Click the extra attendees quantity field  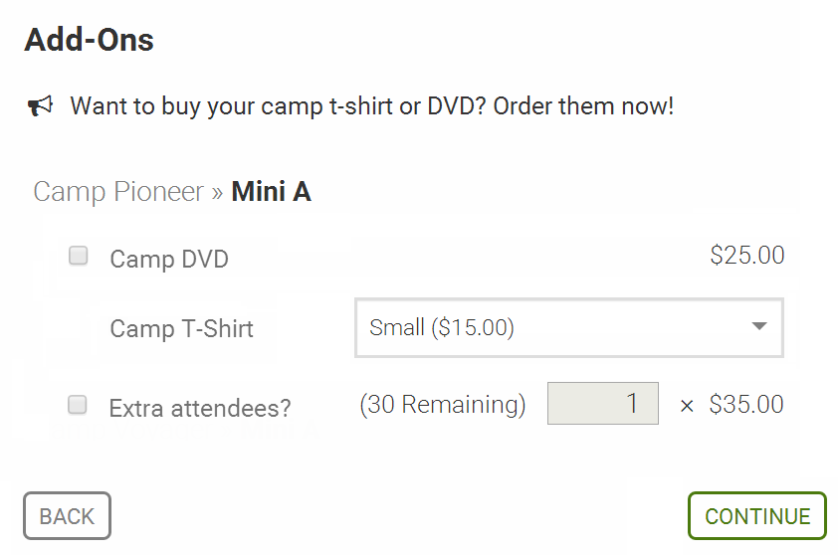pyautogui.click(x=603, y=403)
